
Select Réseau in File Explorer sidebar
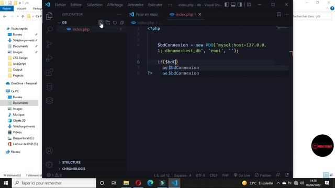coord(15,152)
